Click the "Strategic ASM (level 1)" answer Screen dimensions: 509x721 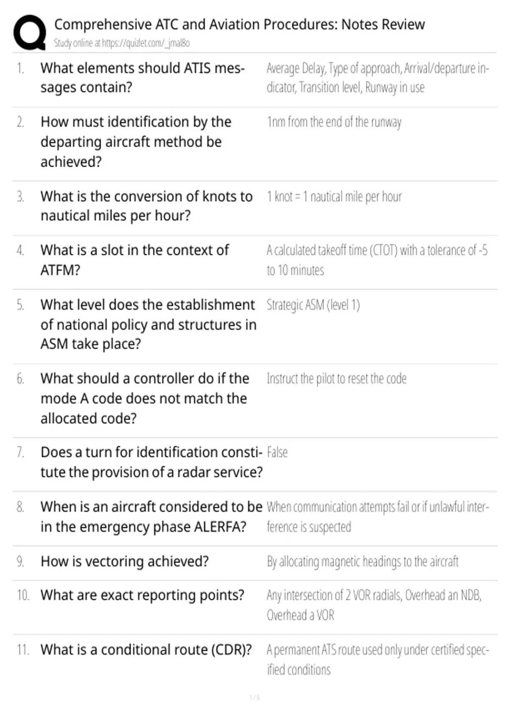(313, 305)
